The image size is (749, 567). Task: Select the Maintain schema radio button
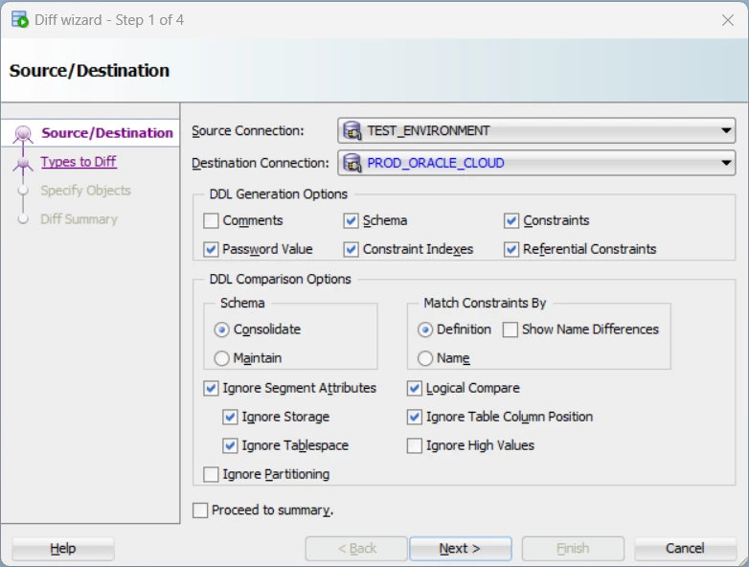(221, 358)
